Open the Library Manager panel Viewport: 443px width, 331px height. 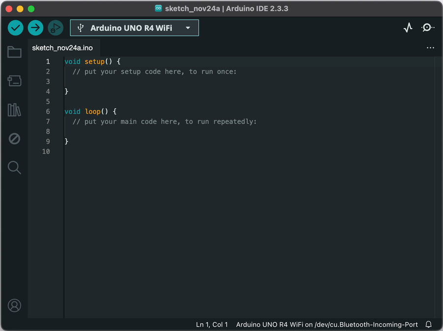pyautogui.click(x=14, y=110)
